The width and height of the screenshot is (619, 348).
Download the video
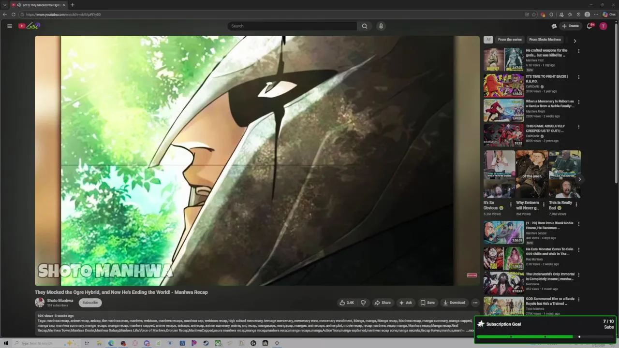(x=454, y=303)
